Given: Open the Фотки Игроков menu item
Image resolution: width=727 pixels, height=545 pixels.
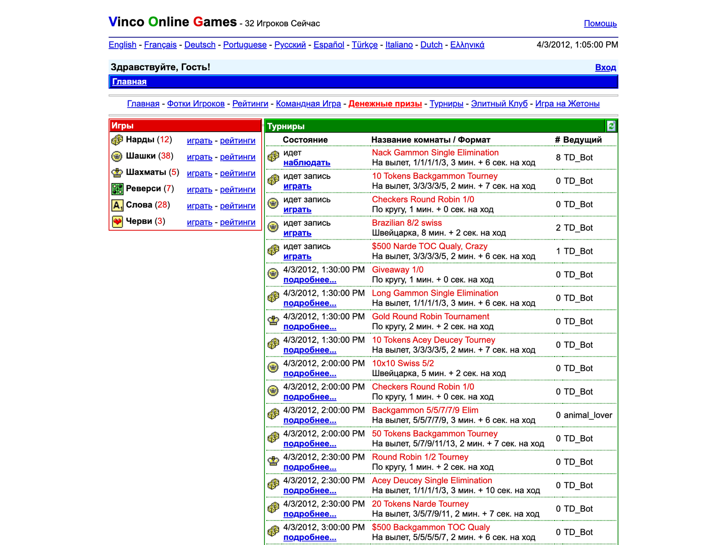Looking at the screenshot, I should (196, 104).
